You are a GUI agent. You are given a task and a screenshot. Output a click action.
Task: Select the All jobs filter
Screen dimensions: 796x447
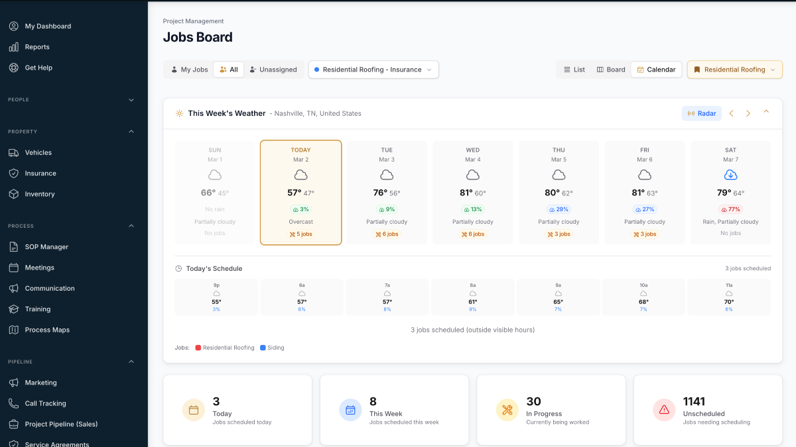pyautogui.click(x=228, y=69)
